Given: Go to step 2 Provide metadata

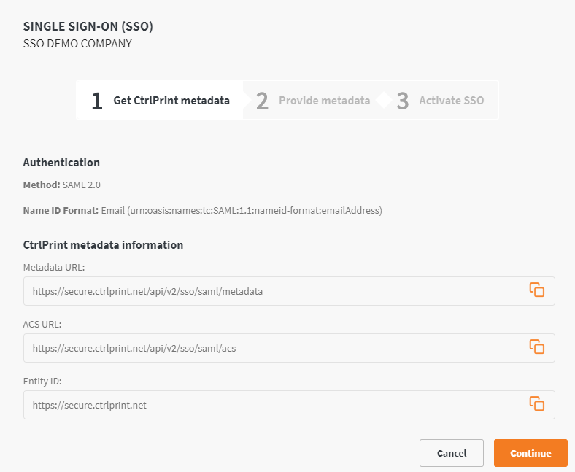Looking at the screenshot, I should point(313,100).
